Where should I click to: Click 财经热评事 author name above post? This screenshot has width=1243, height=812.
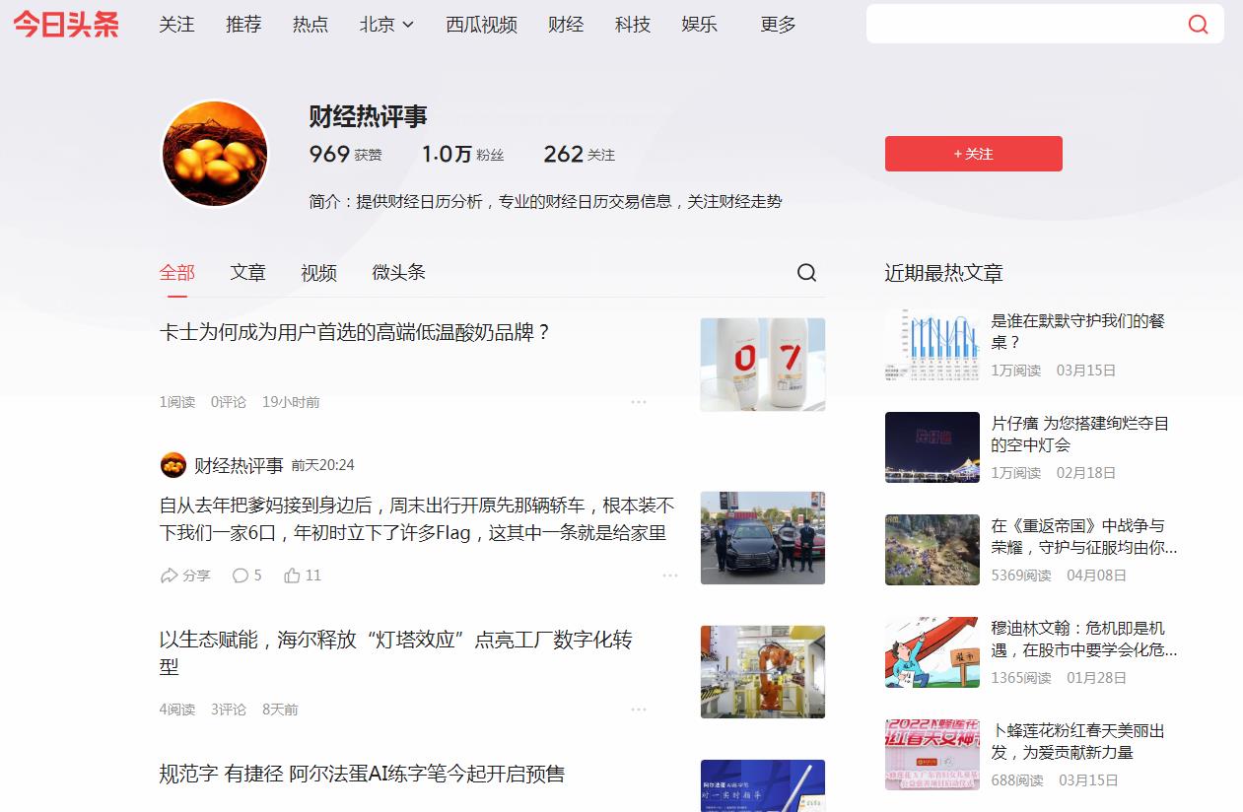[239, 465]
